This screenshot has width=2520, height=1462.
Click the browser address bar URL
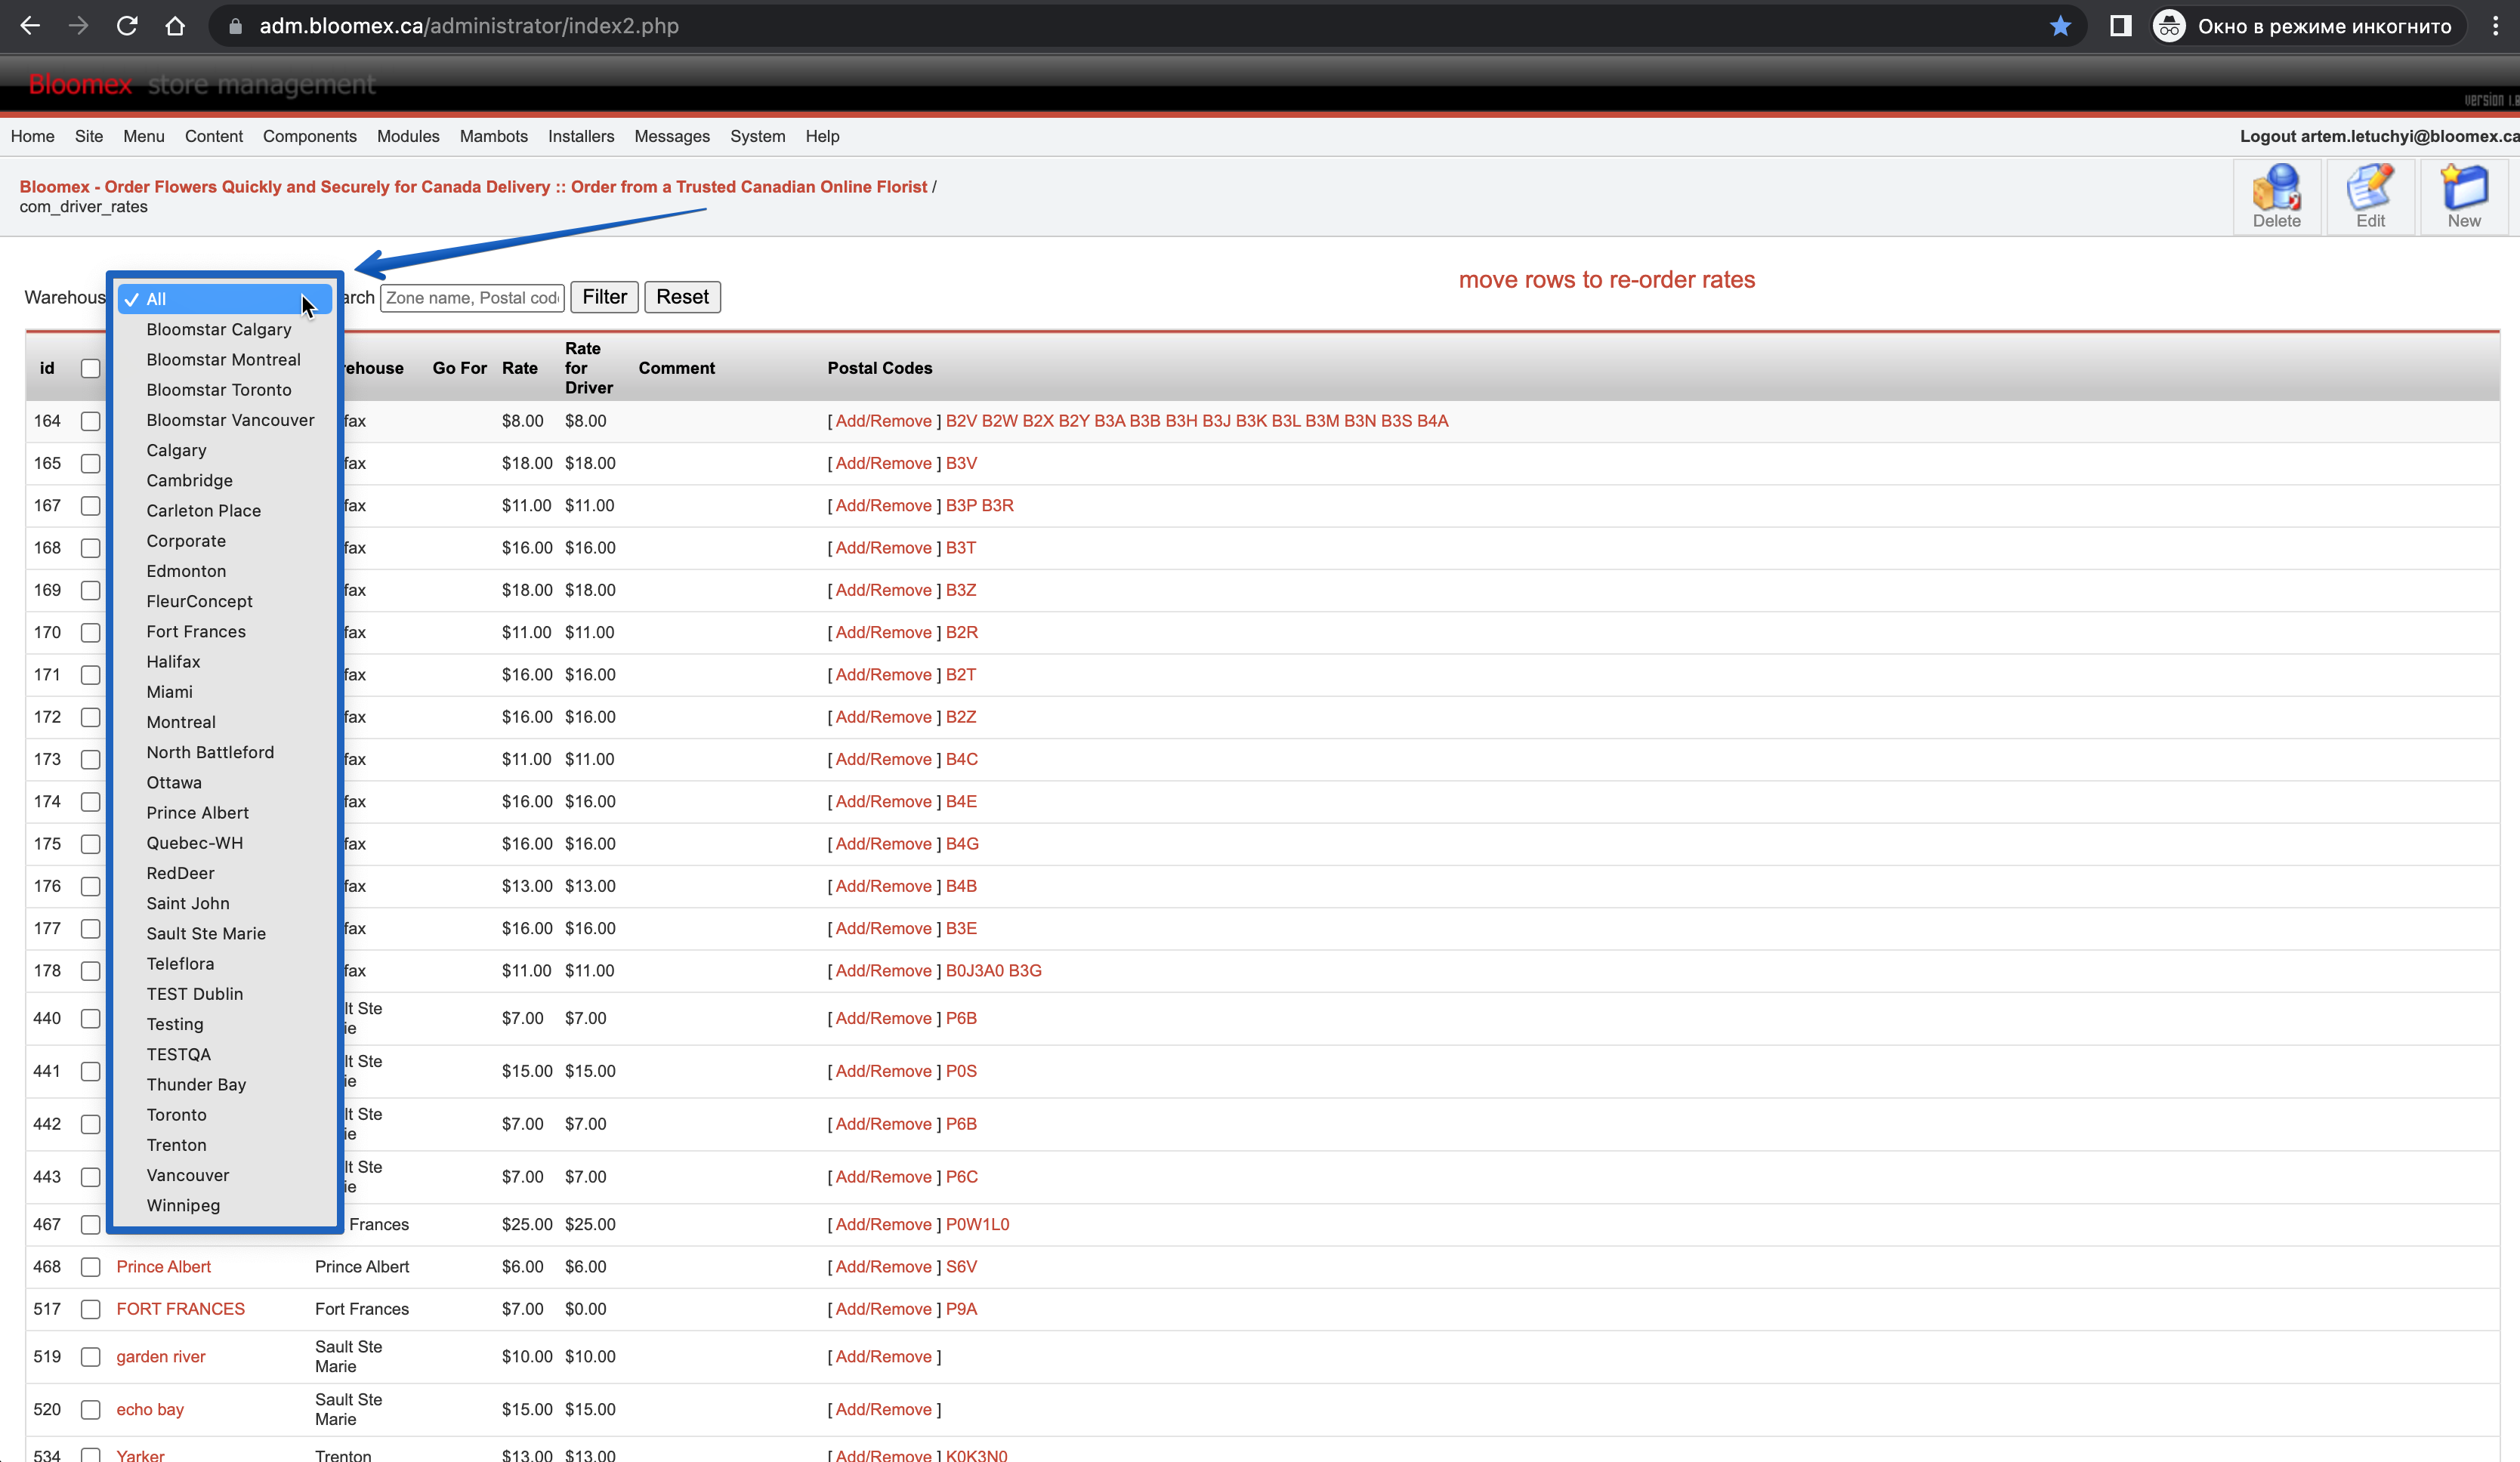(469, 26)
